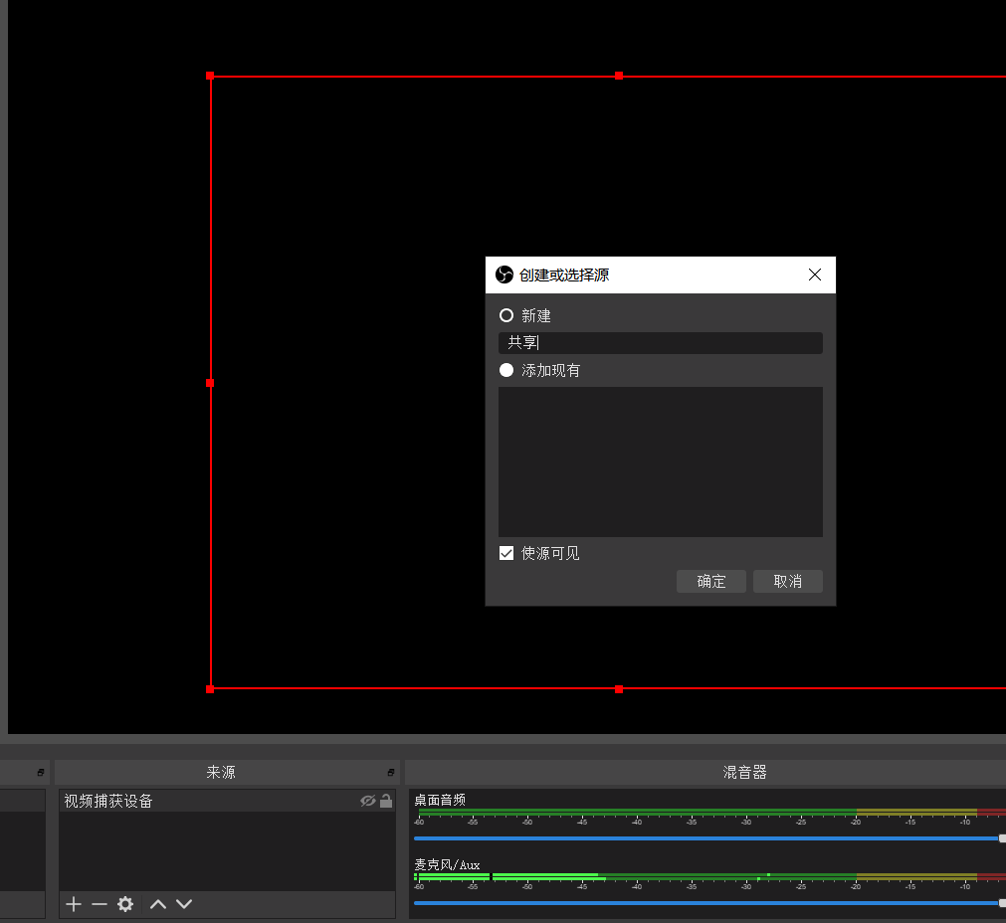
Task: Remove the selected source with the minus icon
Action: [100, 904]
